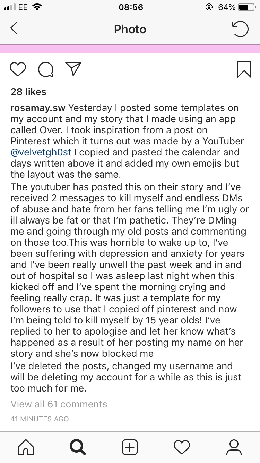This screenshot has width=260, height=463.
Task: Open rosamay.sw profile from caption
Action: (x=38, y=108)
